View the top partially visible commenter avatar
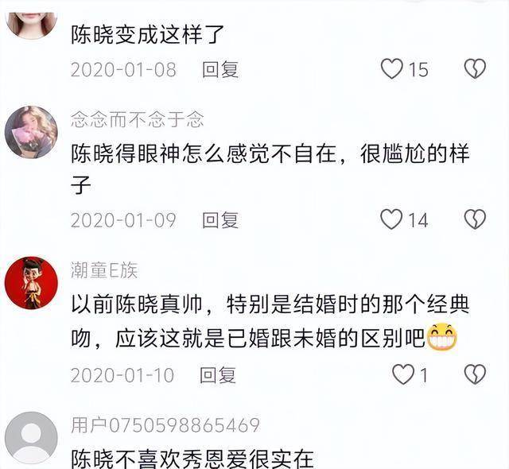Viewport: 509px width, 469px height. tap(31, 25)
